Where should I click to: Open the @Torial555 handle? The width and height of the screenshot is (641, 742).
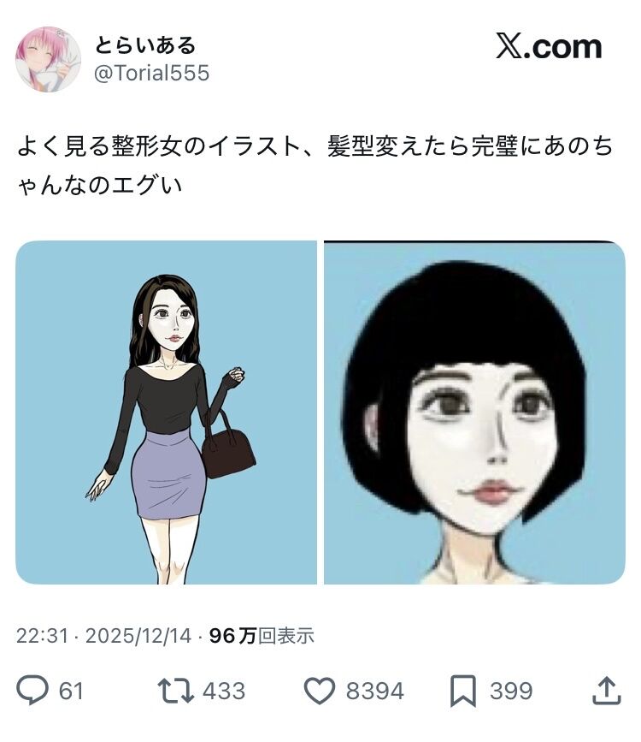tap(152, 73)
